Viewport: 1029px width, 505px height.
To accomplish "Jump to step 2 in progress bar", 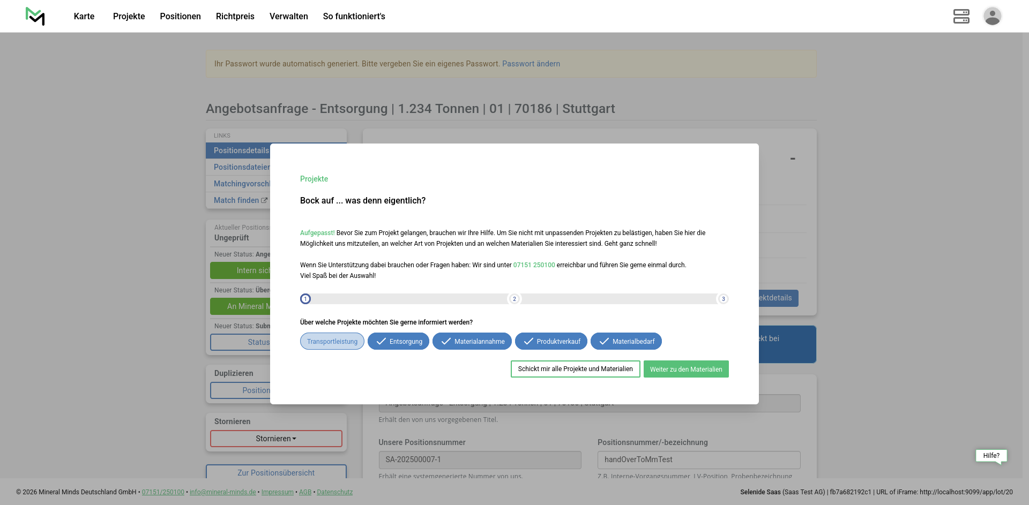I will point(514,299).
